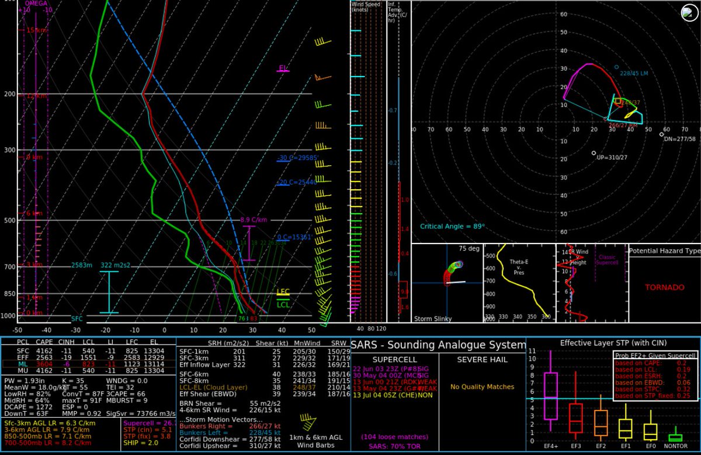This screenshot has height=455, width=701.
Task: Select the 13 May 04 23Z supercell analogue
Action: click(x=394, y=388)
